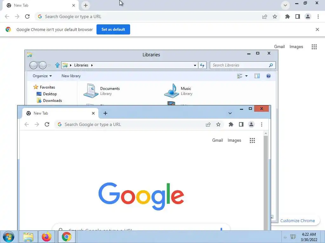325x243 pixels.
Task: Open tab search dropdown in back Chrome window
Action: pos(285,5)
